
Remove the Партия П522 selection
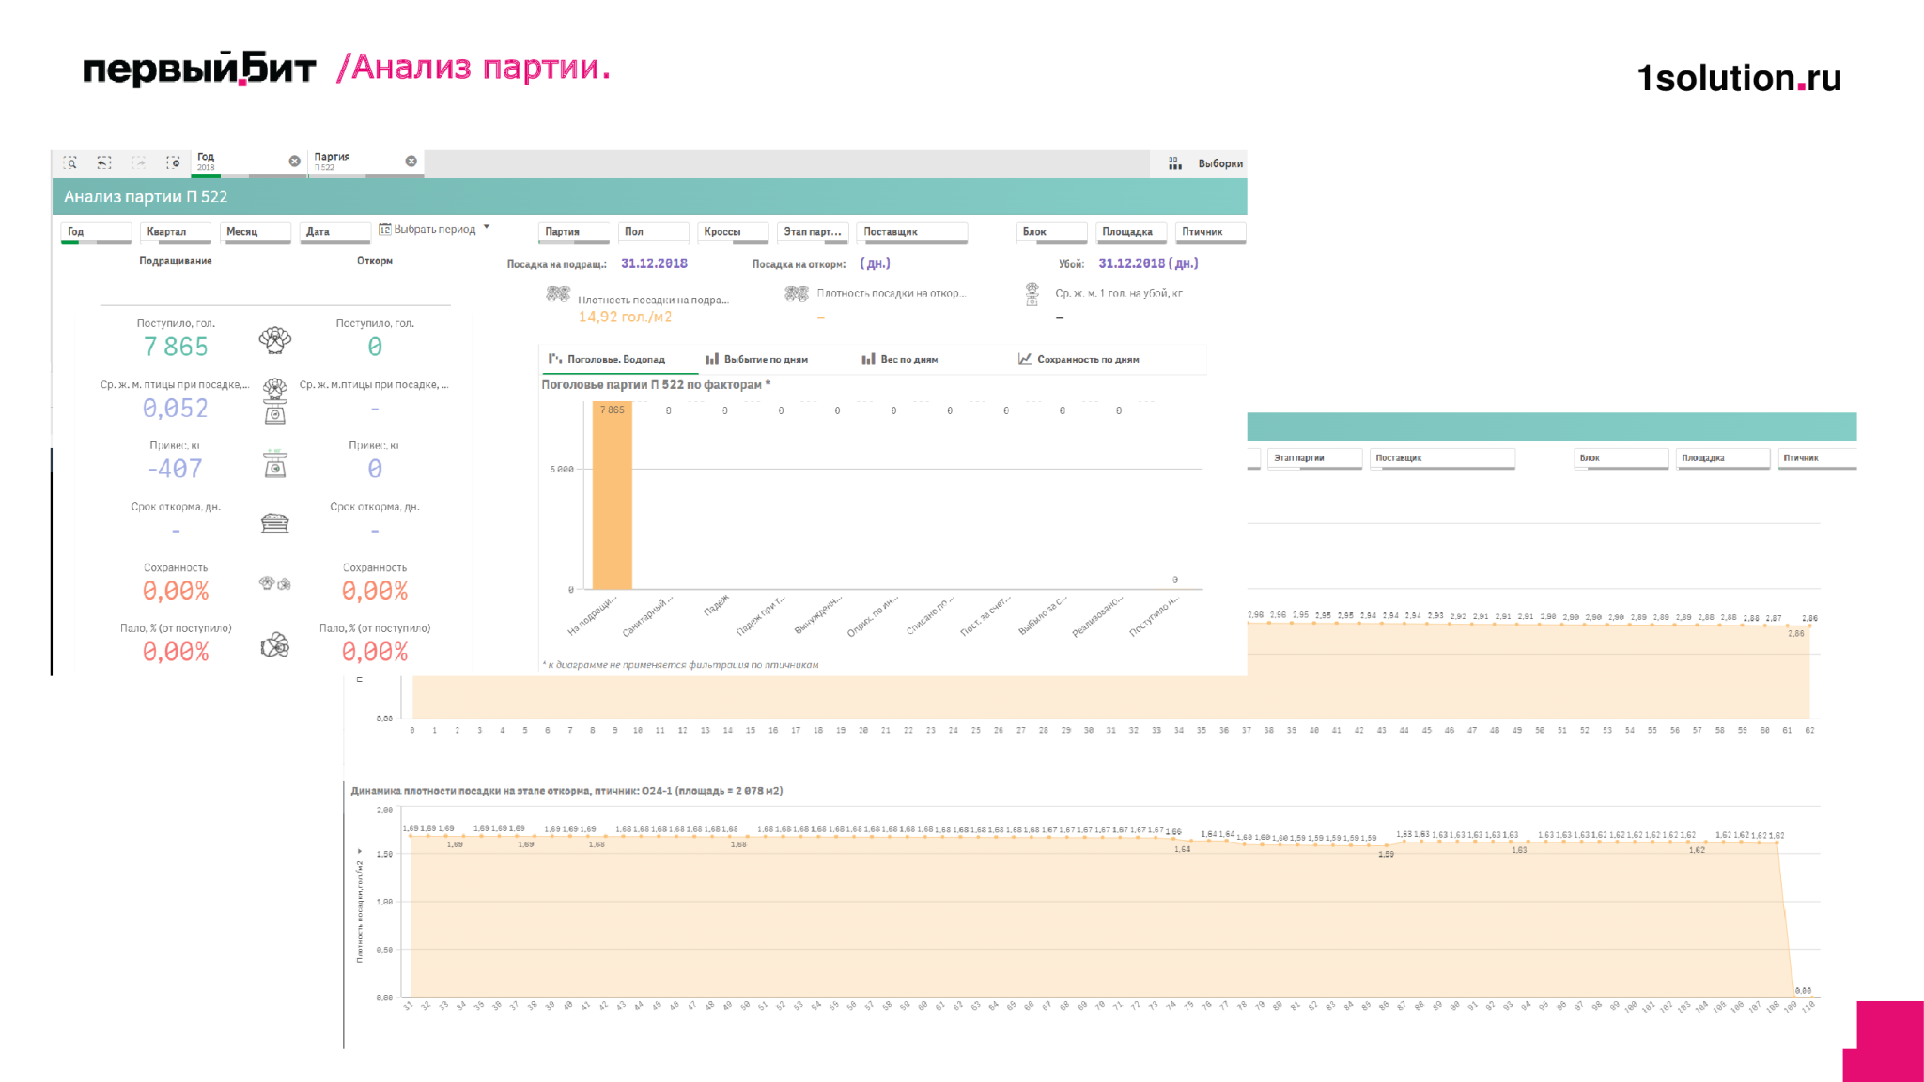[411, 162]
